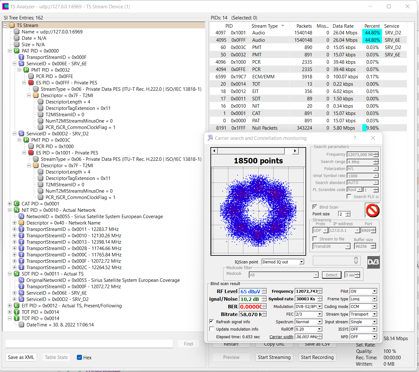This screenshot has height=372, width=419.
Task: Click the Save as XML button
Action: (21, 357)
